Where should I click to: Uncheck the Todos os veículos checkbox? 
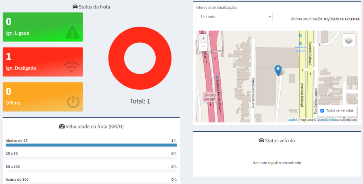click(x=322, y=111)
